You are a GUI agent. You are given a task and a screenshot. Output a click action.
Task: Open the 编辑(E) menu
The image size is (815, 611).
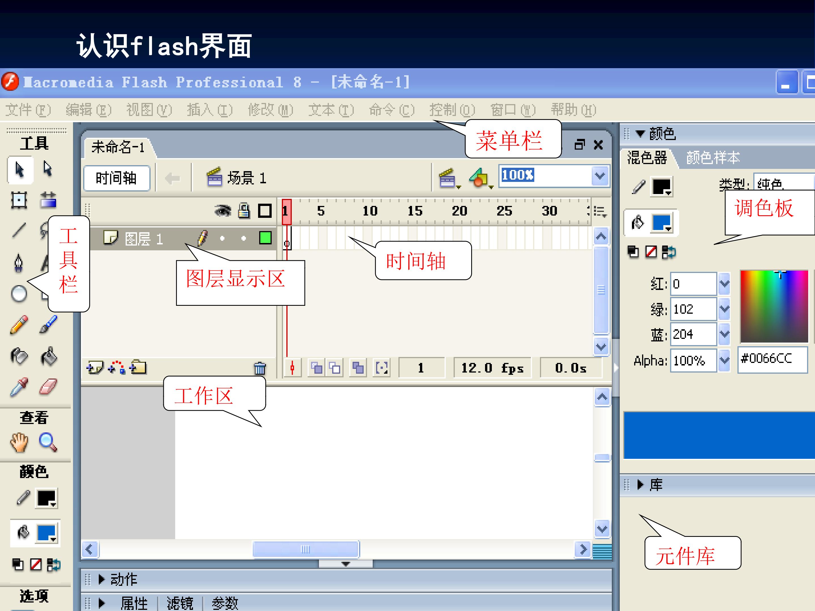(x=88, y=110)
